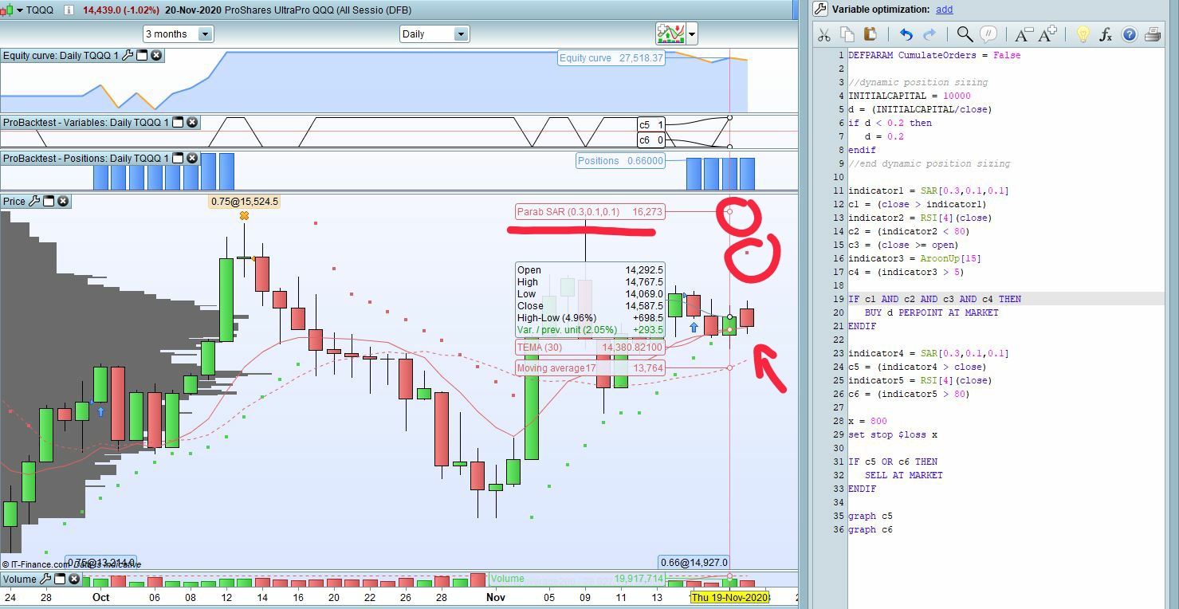Click the x = 800 code line
Image resolution: width=1179 pixels, height=609 pixels.
tap(867, 421)
